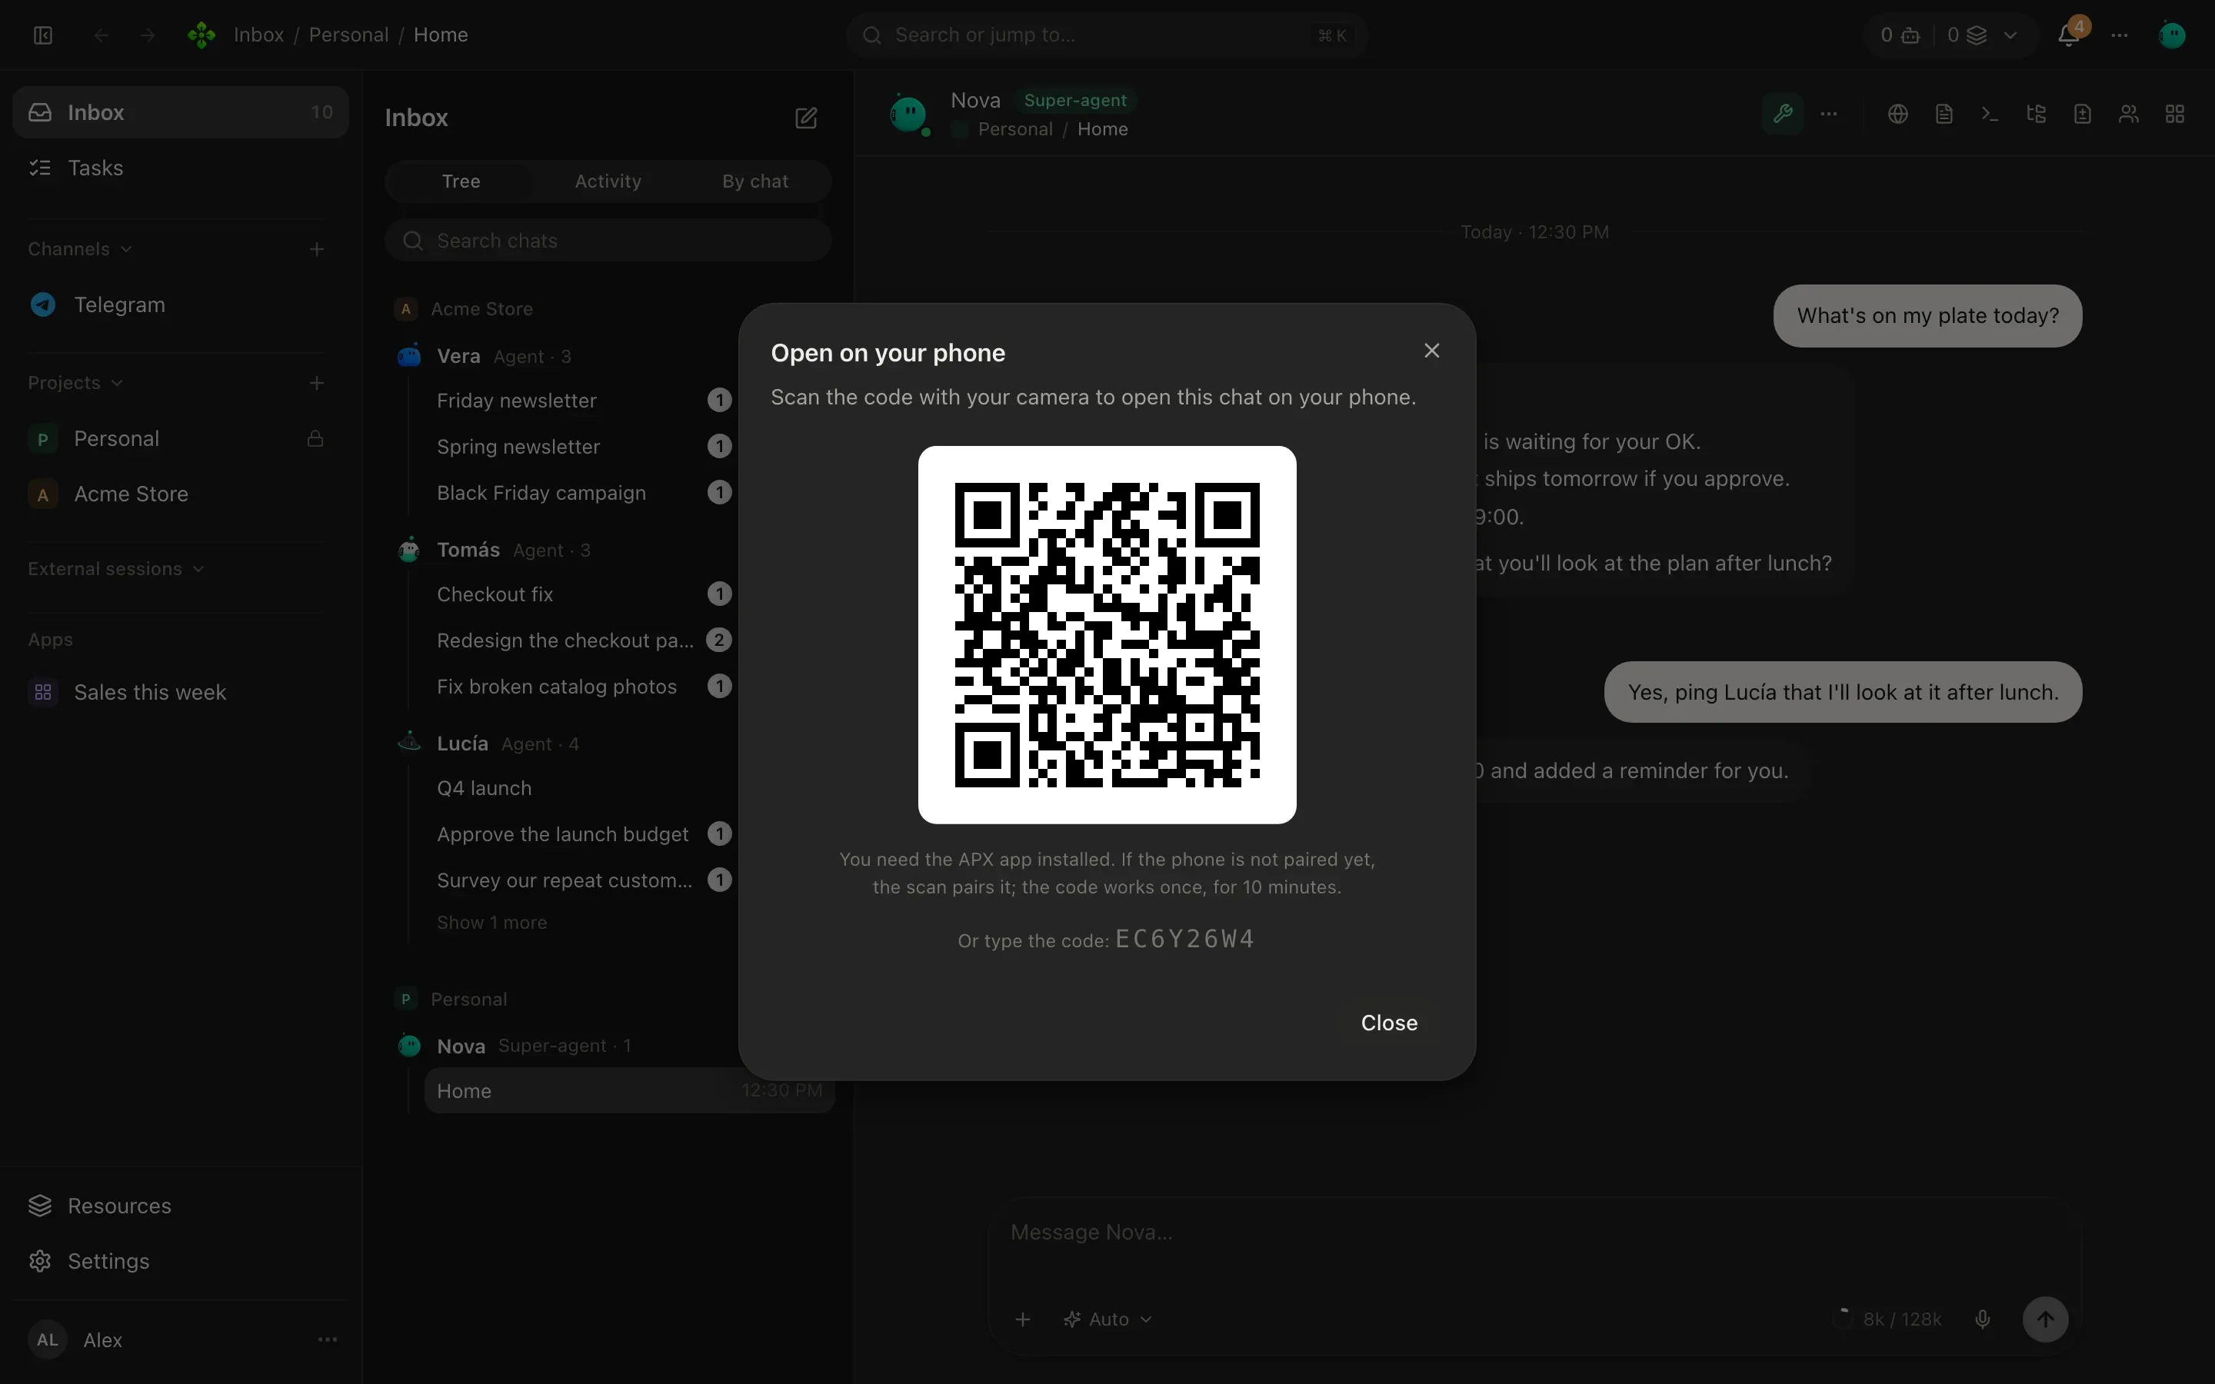Open the Sales this week app
The height and width of the screenshot is (1384, 2215).
(180, 692)
